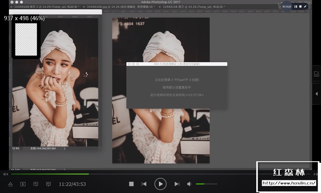Switch to the 1V4A9108 拷贝 2 tab
This screenshot has height=193, width=321.
coord(47,7)
